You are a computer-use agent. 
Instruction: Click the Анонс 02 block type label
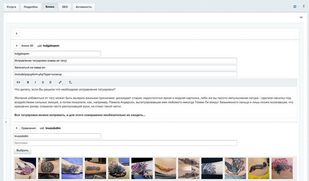point(27,46)
